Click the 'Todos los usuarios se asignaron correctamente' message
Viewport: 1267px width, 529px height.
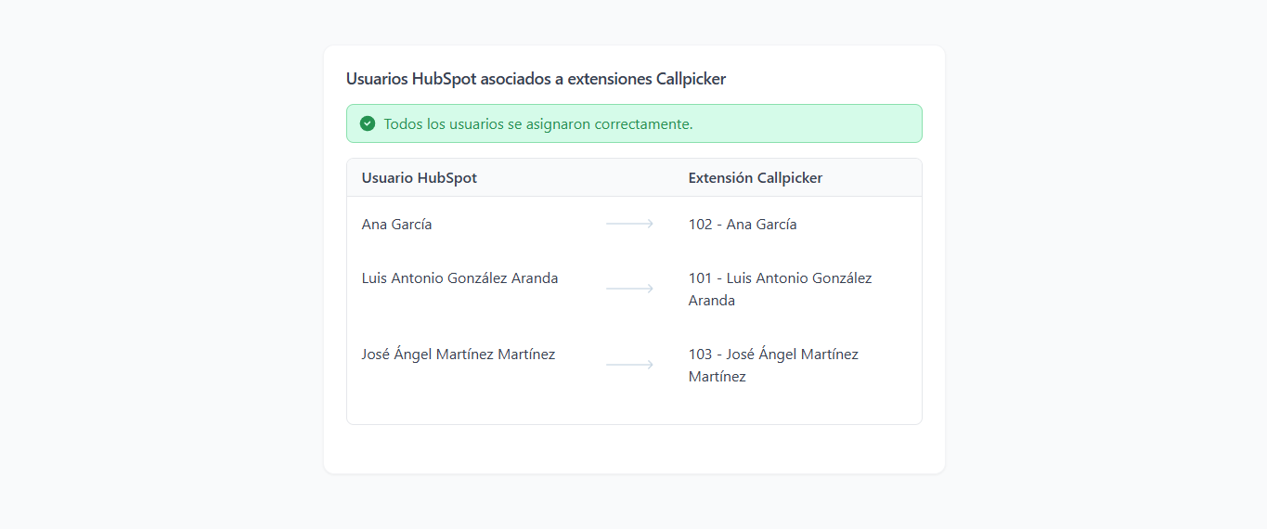538,123
